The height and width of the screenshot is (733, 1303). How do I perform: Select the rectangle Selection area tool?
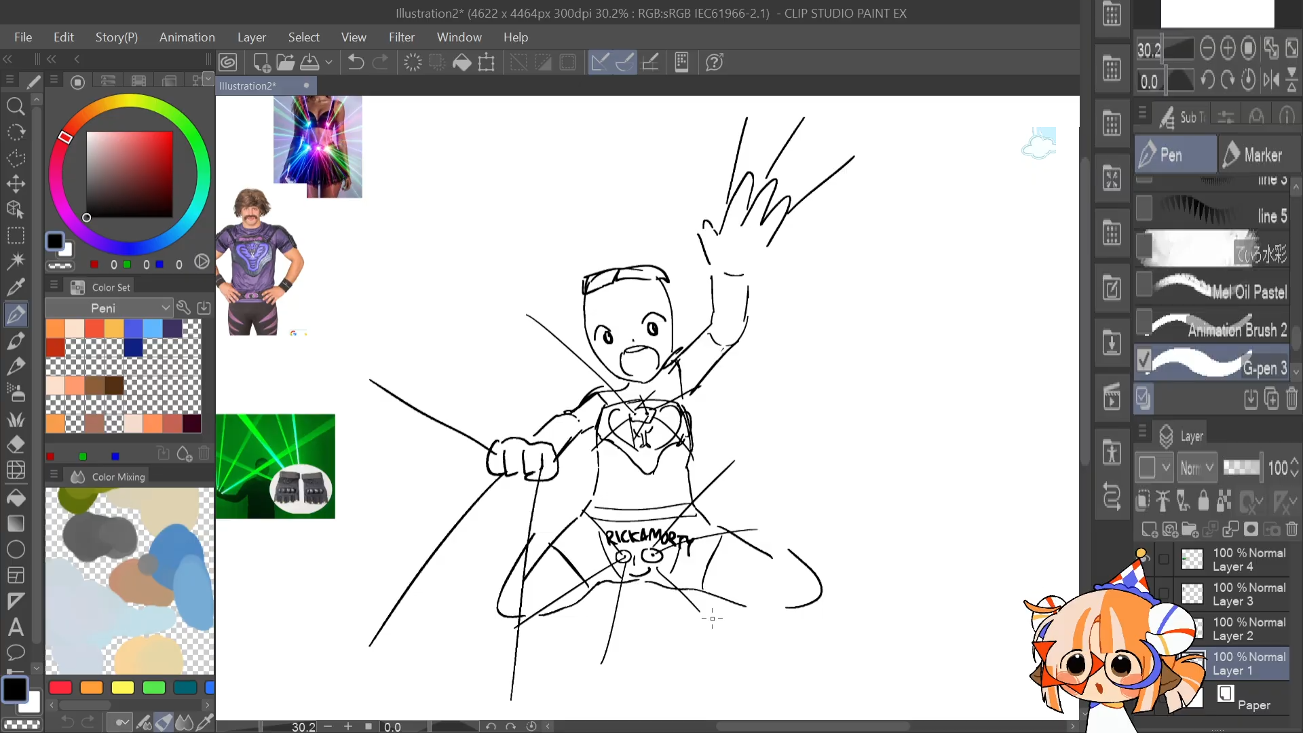(16, 236)
